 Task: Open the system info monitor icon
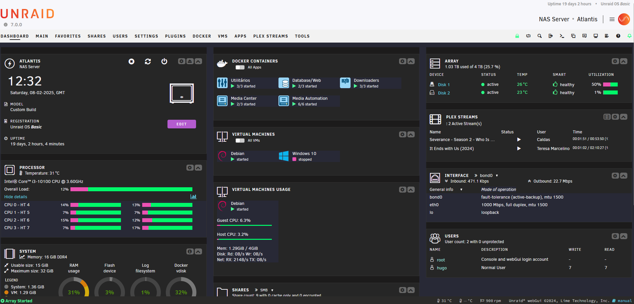point(596,36)
